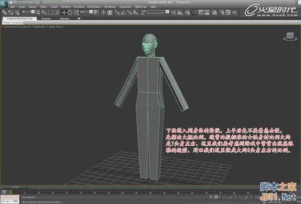This screenshot has height=204, width=301.
Task: Click the Unlink Selection tool
Action: pyautogui.click(x=11, y=13)
